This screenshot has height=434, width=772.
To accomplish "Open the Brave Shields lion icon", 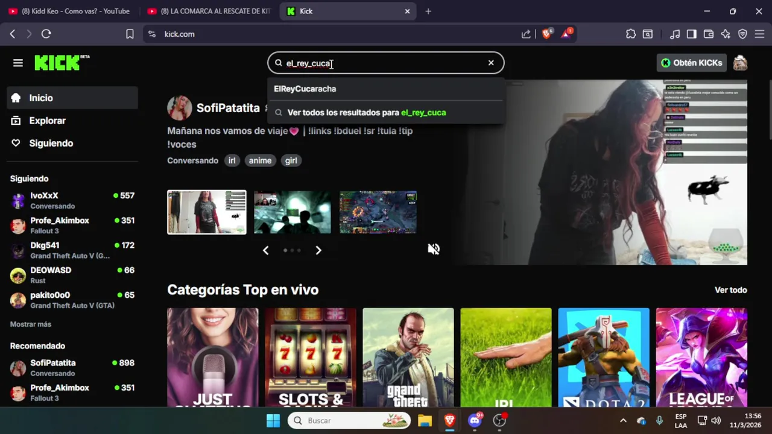I will coord(546,34).
